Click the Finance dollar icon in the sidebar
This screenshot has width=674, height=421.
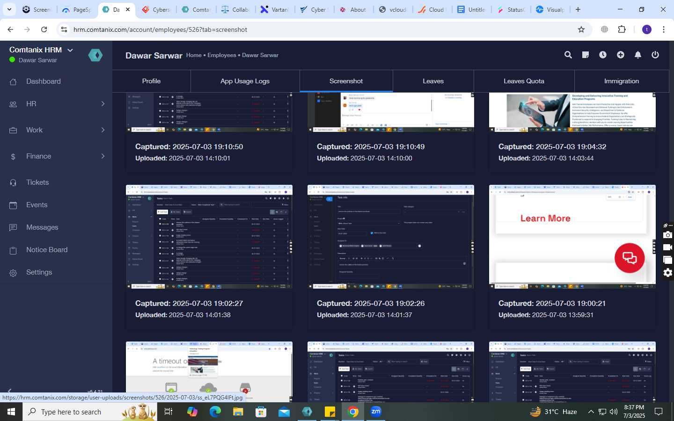13,157
